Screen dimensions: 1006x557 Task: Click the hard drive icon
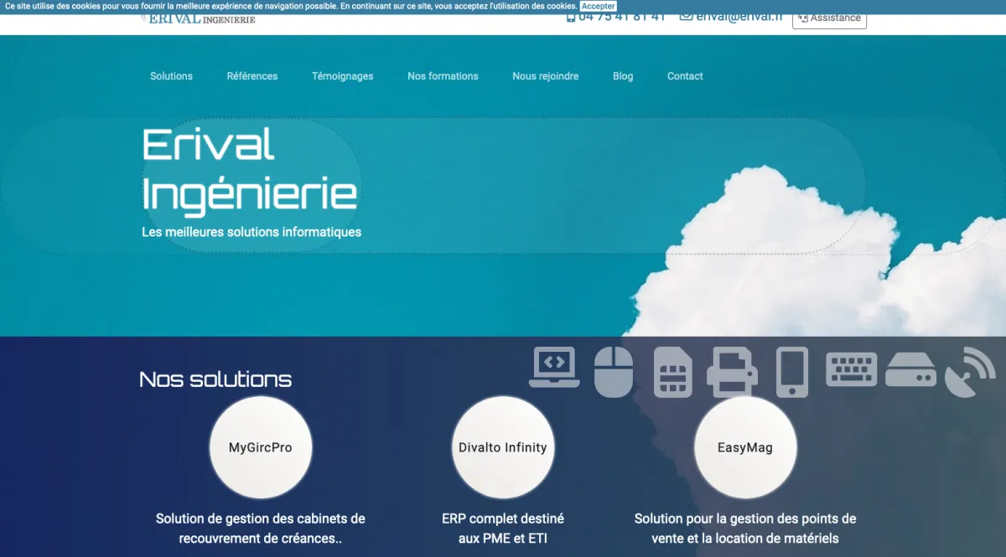pos(911,369)
